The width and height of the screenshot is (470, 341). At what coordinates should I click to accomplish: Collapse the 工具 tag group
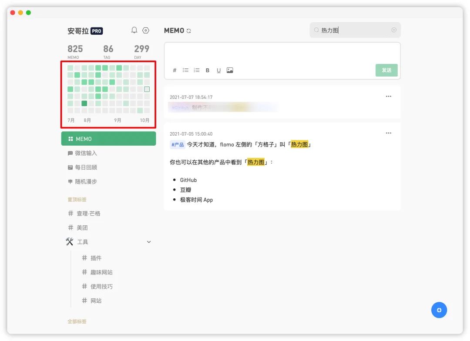pyautogui.click(x=149, y=242)
